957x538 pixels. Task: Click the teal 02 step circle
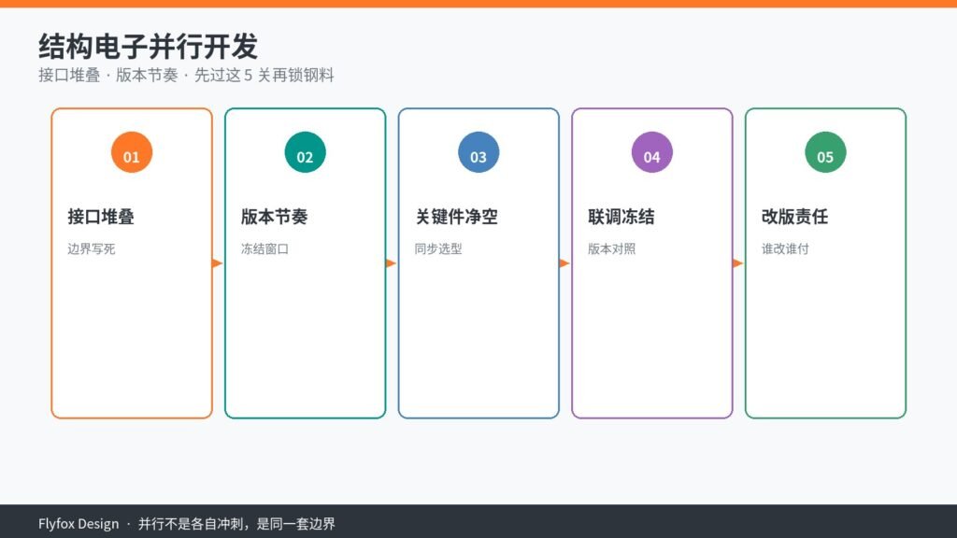point(306,152)
